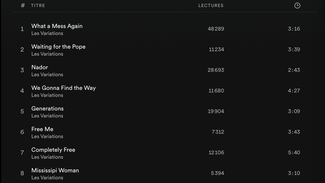Click track number 1
This screenshot has width=325, height=183.
pos(22,29)
